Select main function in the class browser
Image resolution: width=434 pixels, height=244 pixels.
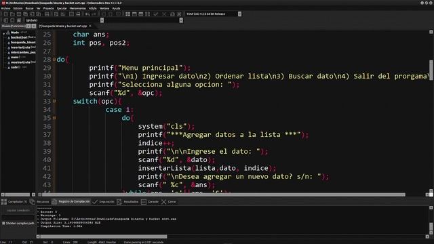(x=14, y=57)
